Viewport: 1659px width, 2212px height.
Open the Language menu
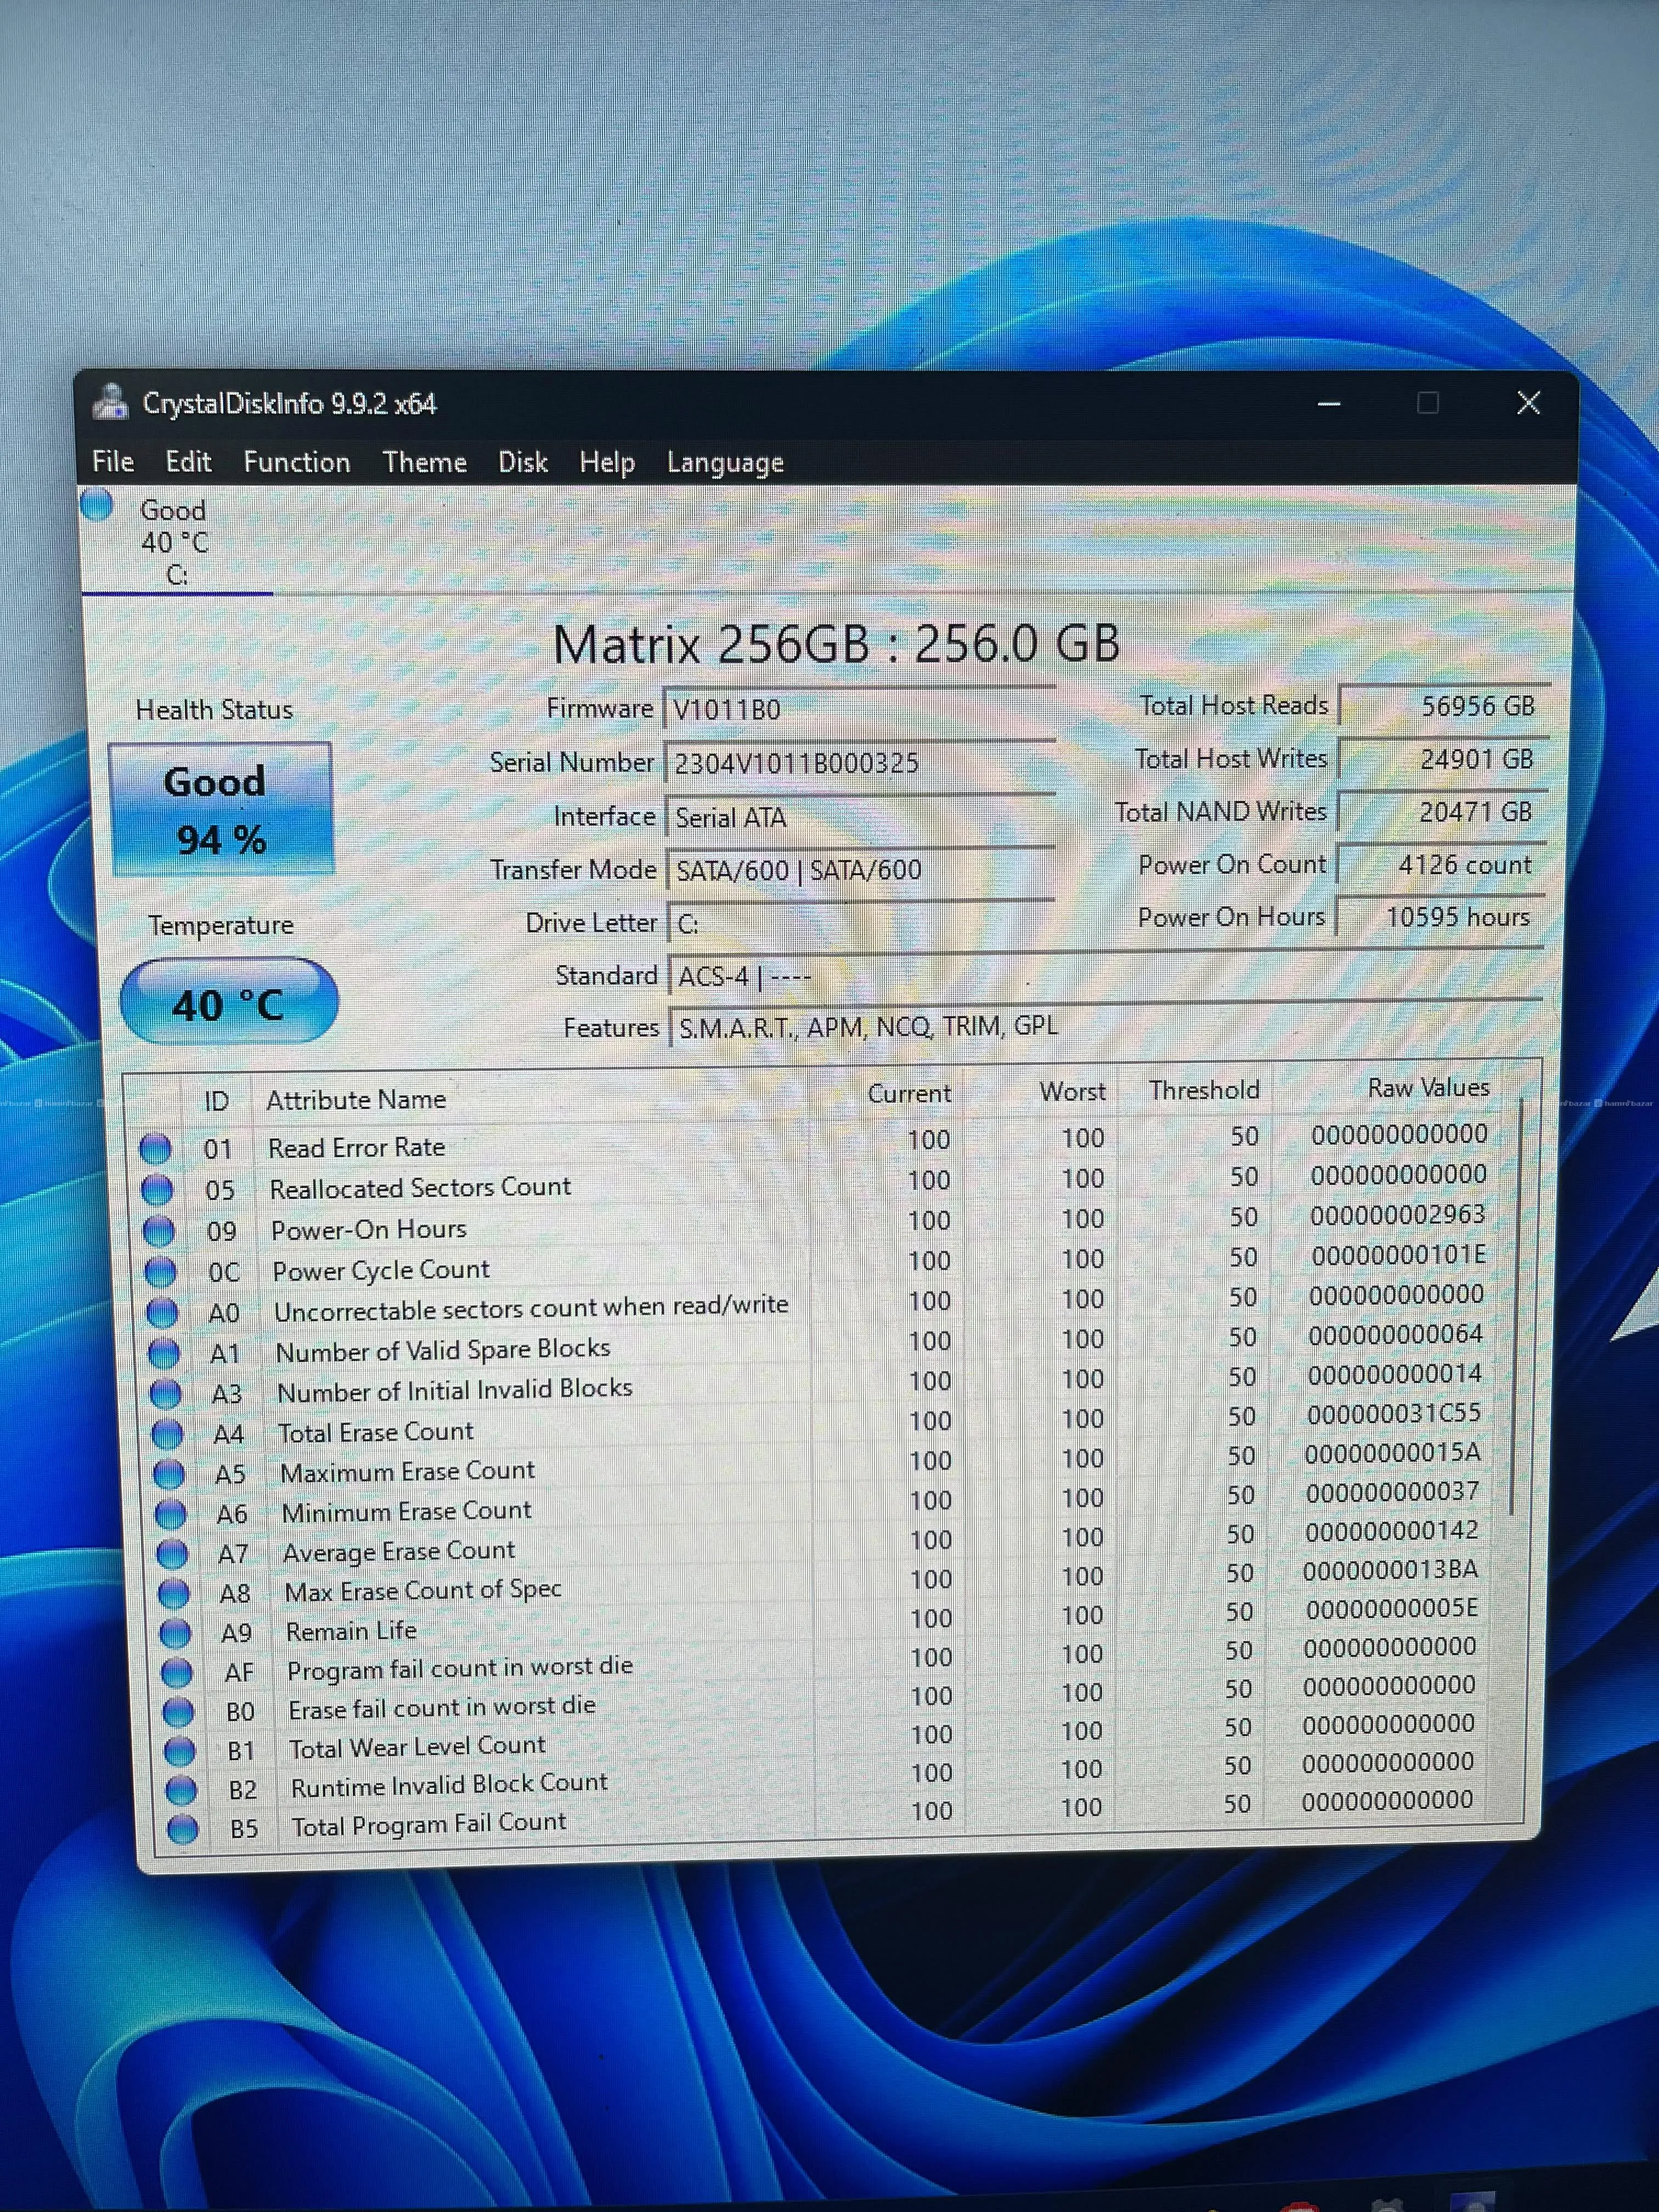[725, 463]
